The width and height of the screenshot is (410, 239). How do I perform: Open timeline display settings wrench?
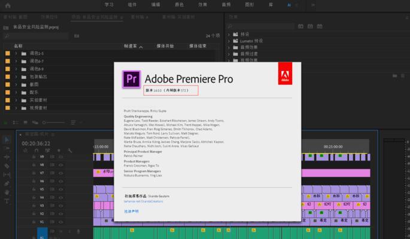(70, 151)
